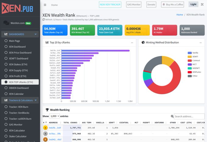
Task: Sort by the ADDRESS column
Action: (x=53, y=122)
